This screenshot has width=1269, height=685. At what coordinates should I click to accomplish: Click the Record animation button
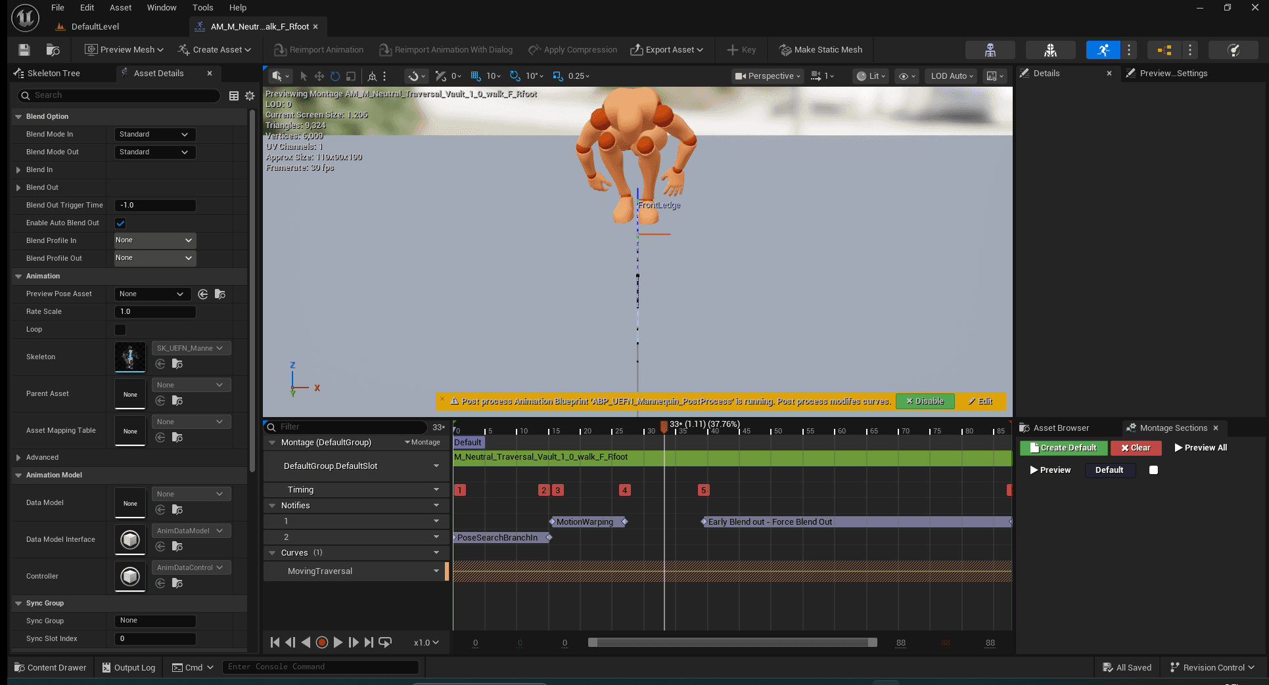(x=322, y=642)
